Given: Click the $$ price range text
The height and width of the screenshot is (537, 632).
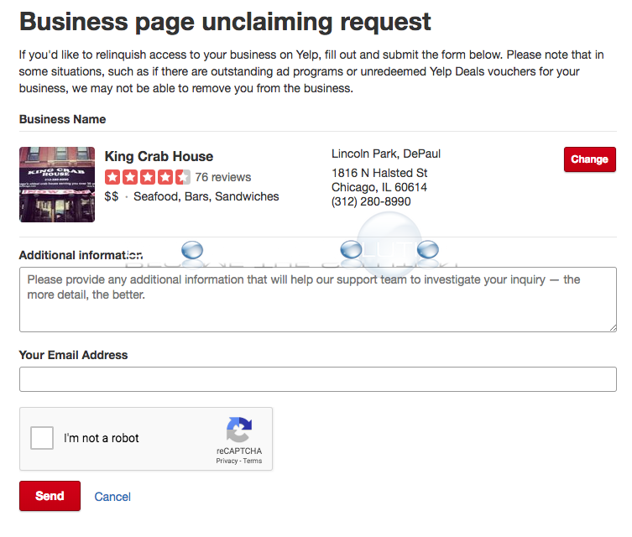Looking at the screenshot, I should (x=112, y=196).
